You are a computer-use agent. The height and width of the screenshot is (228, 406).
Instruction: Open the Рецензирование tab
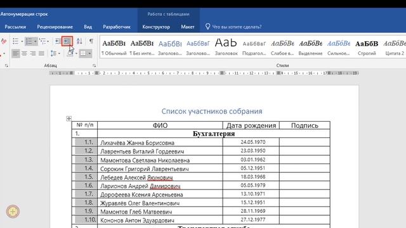coord(55,27)
